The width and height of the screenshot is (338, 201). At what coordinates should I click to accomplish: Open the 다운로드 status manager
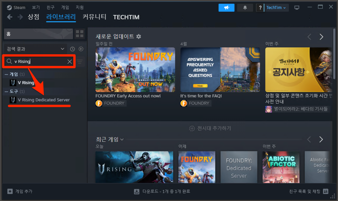(162, 191)
